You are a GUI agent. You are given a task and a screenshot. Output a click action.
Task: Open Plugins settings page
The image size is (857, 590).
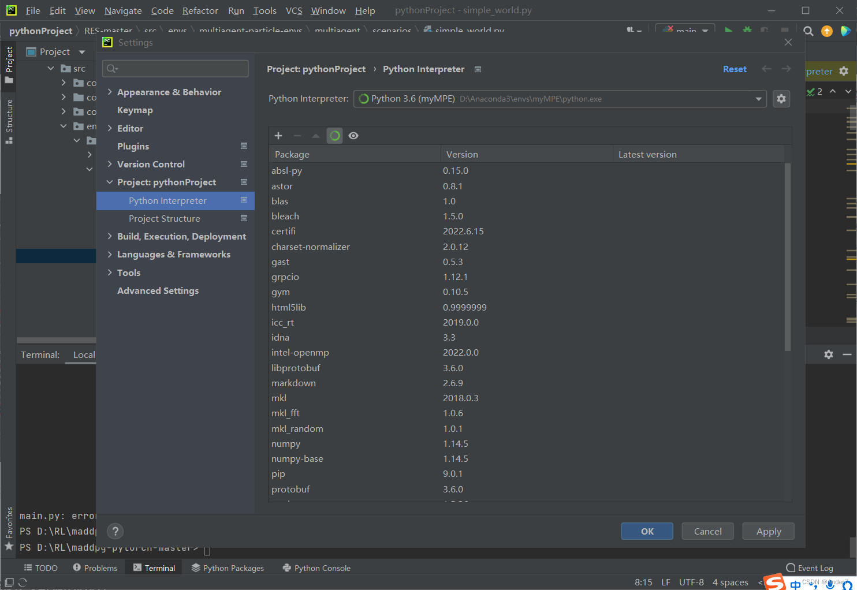133,146
